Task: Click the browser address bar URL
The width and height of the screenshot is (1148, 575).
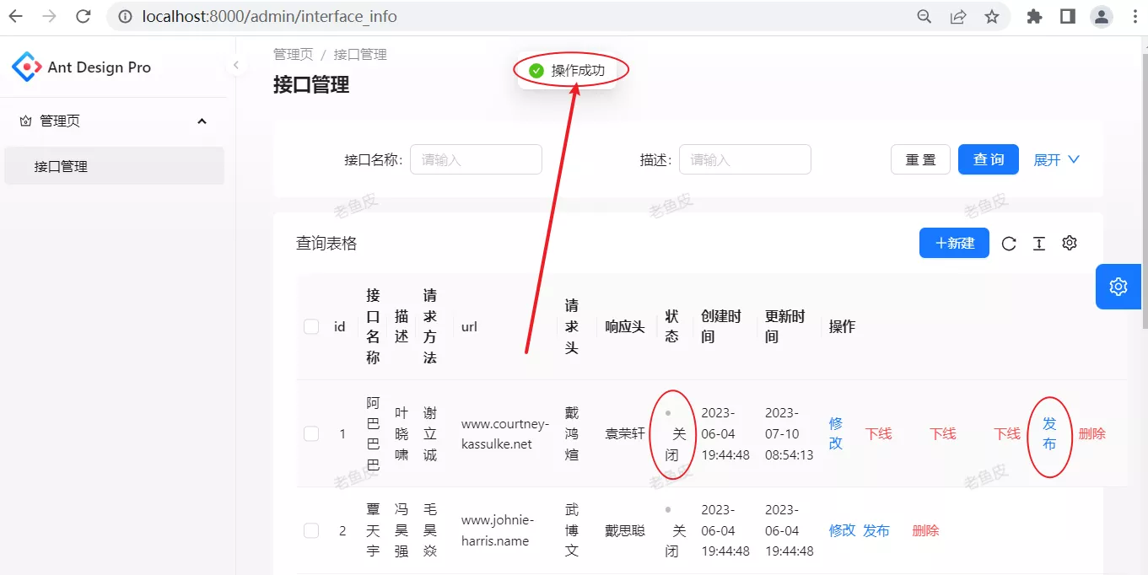Action: coord(269,16)
